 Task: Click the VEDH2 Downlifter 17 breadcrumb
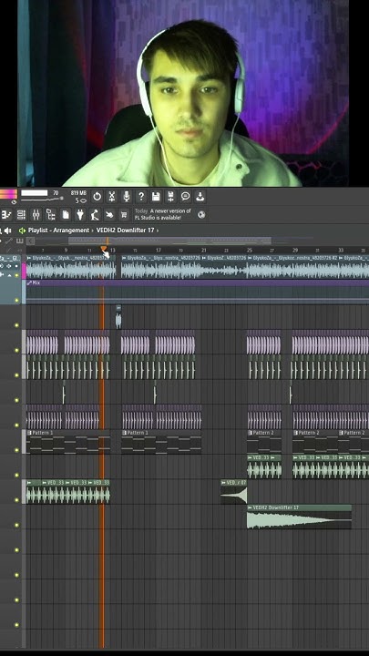(125, 231)
